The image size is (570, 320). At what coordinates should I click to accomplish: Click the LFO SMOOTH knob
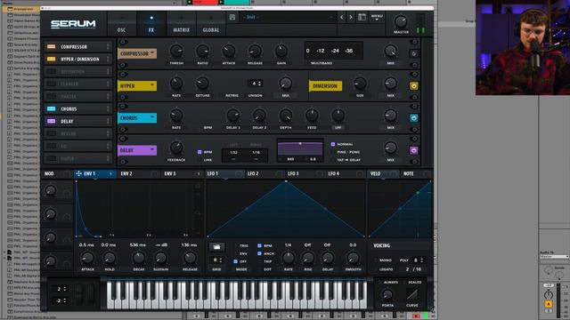pos(353,258)
